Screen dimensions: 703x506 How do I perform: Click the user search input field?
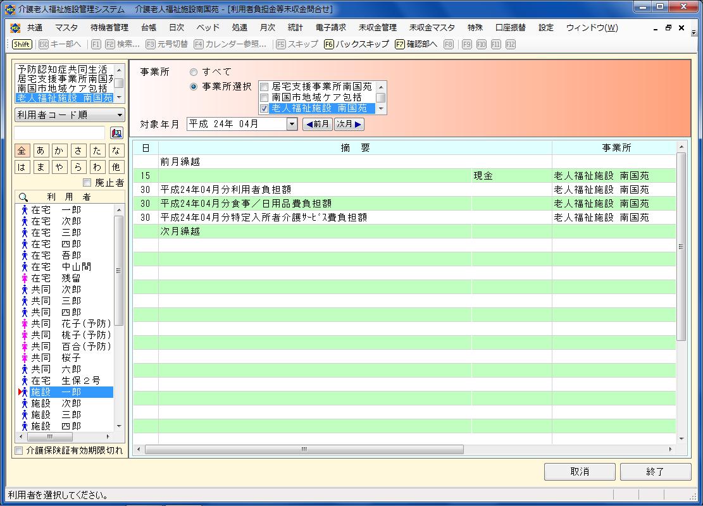point(59,133)
